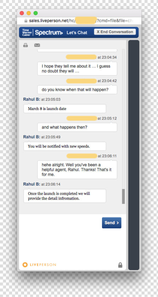Click the Rahul B name at 23:05:03
Image resolution: width=158 pixels, height=297 pixels.
32,99
